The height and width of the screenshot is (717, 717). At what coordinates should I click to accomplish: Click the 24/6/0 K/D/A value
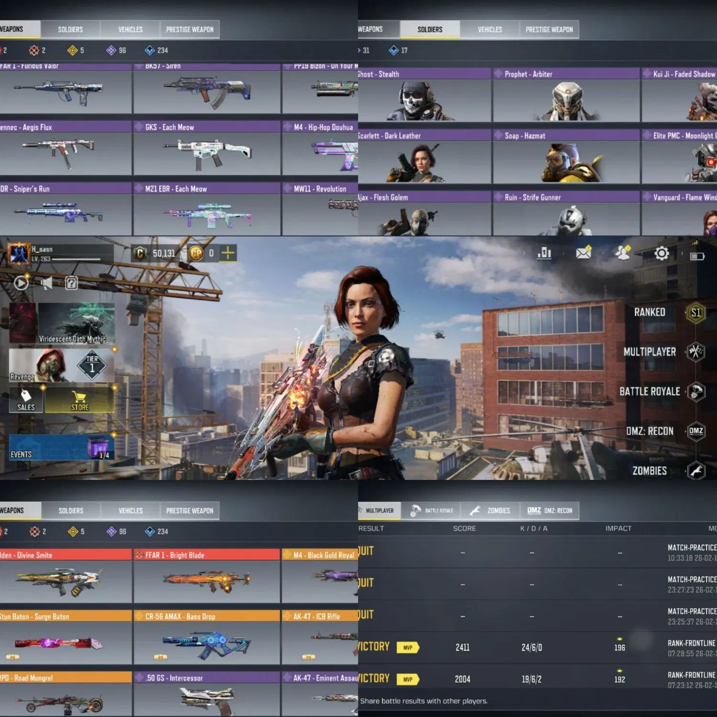tap(532, 648)
